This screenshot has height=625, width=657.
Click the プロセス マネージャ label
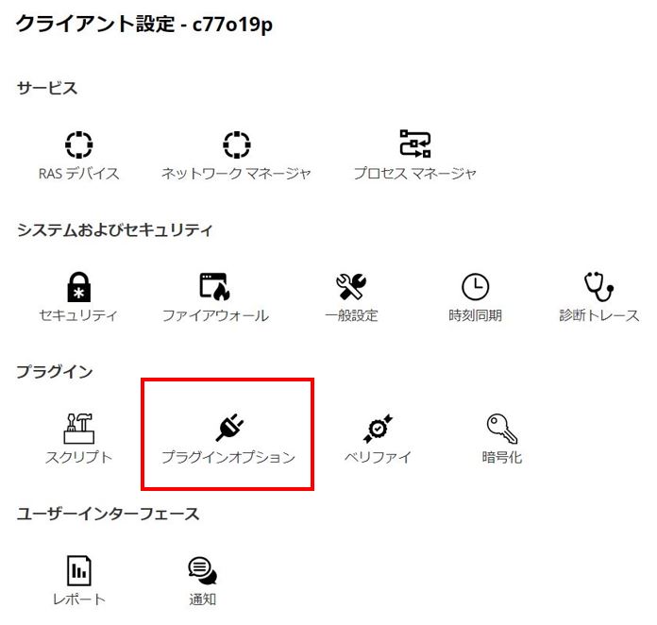[x=414, y=174]
